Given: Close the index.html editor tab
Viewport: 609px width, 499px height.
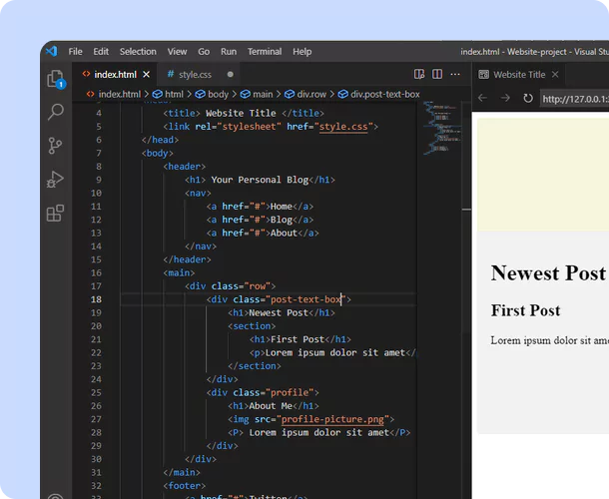Looking at the screenshot, I should (147, 74).
